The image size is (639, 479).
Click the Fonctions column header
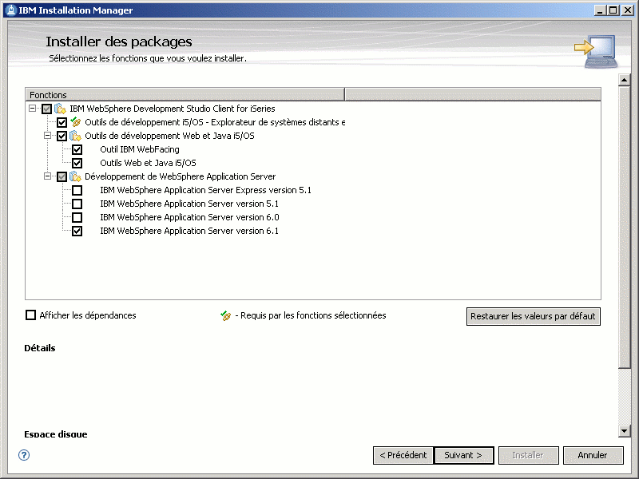(x=185, y=94)
